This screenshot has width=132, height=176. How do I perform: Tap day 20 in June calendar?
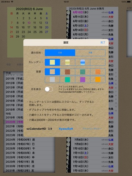pyautogui.click(x=47, y=27)
